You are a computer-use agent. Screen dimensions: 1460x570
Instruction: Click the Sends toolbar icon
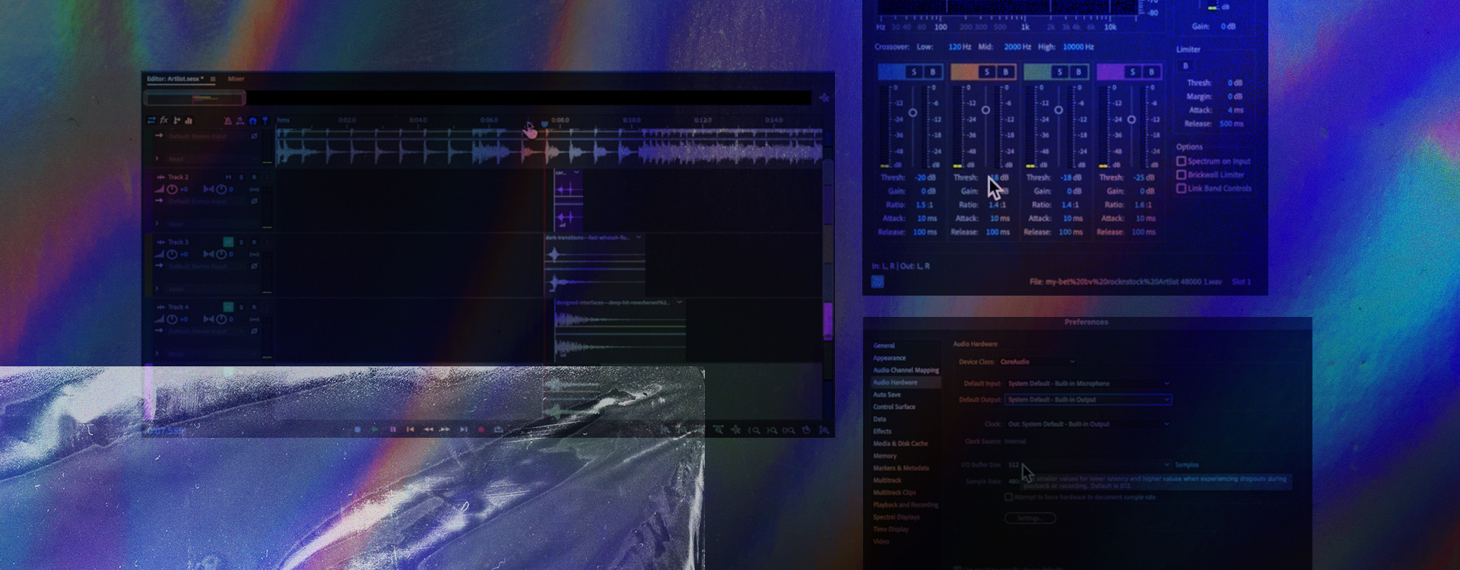pos(176,120)
